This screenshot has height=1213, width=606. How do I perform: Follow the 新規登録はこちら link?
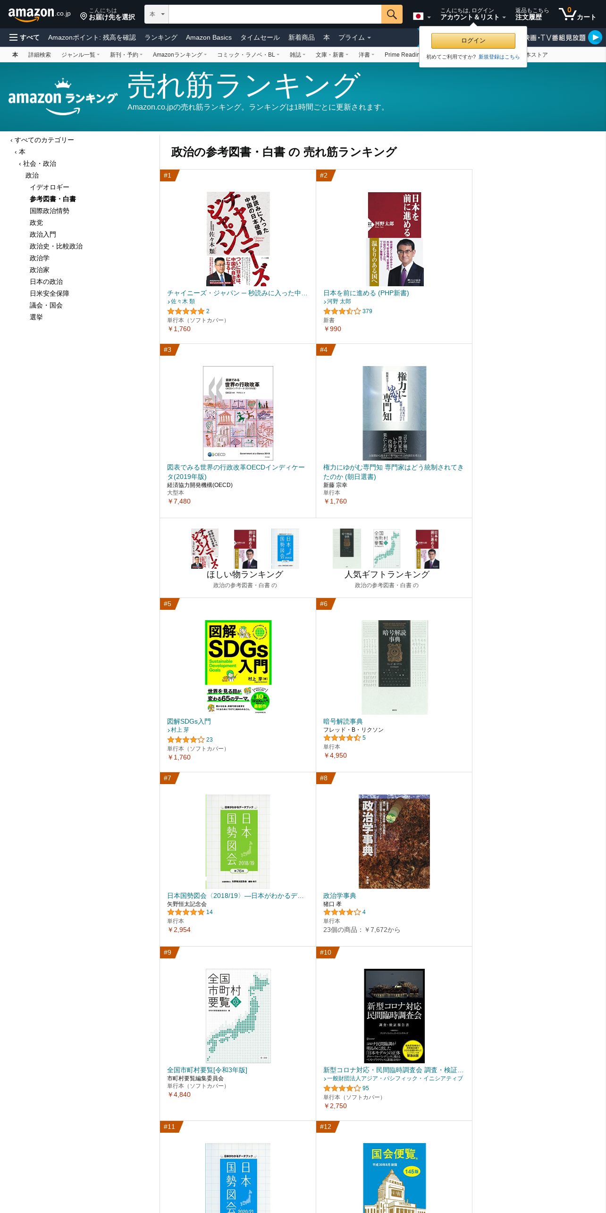[499, 57]
